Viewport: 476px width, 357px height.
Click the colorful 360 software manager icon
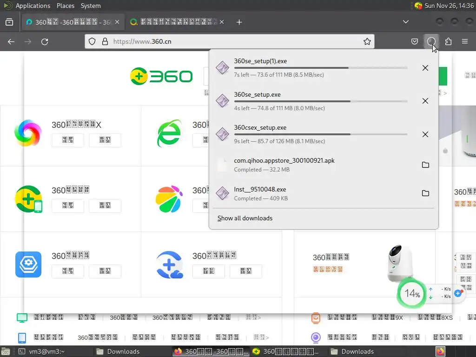click(169, 199)
